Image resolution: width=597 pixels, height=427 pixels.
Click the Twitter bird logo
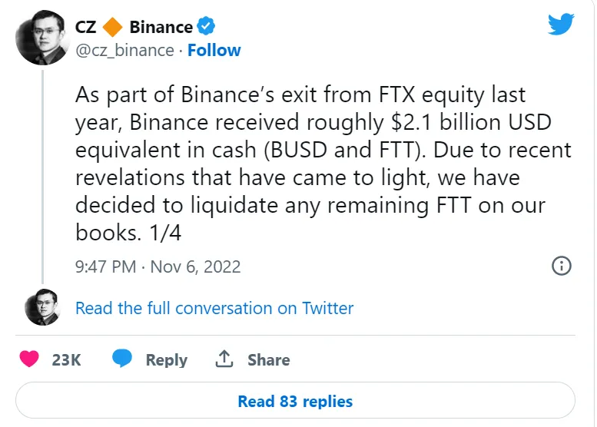[561, 24]
